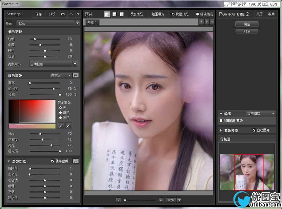Check 创建透明蒙版 checkbox

pos(221,121)
